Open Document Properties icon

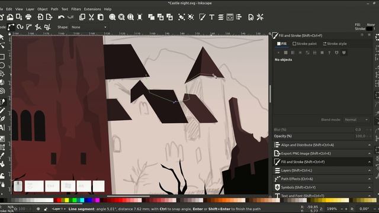tap(251, 17)
